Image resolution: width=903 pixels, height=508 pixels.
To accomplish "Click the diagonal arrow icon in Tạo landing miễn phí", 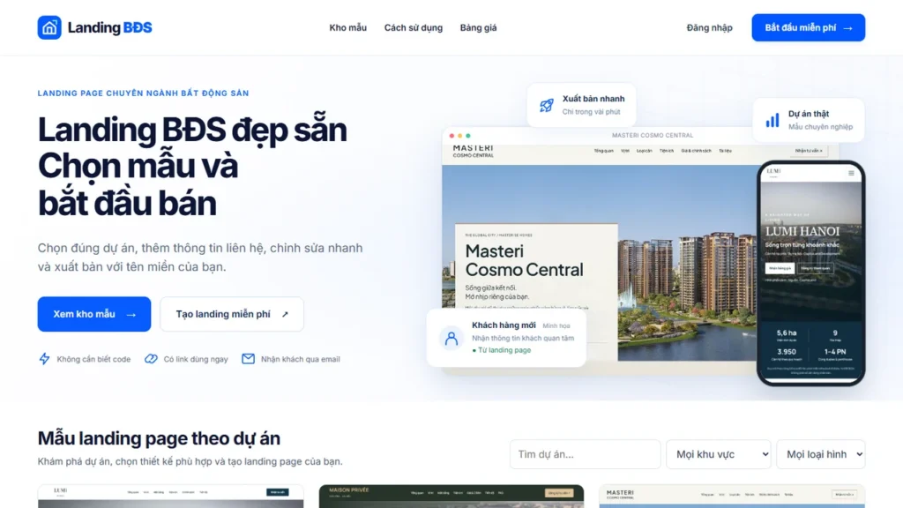I will pos(285,315).
